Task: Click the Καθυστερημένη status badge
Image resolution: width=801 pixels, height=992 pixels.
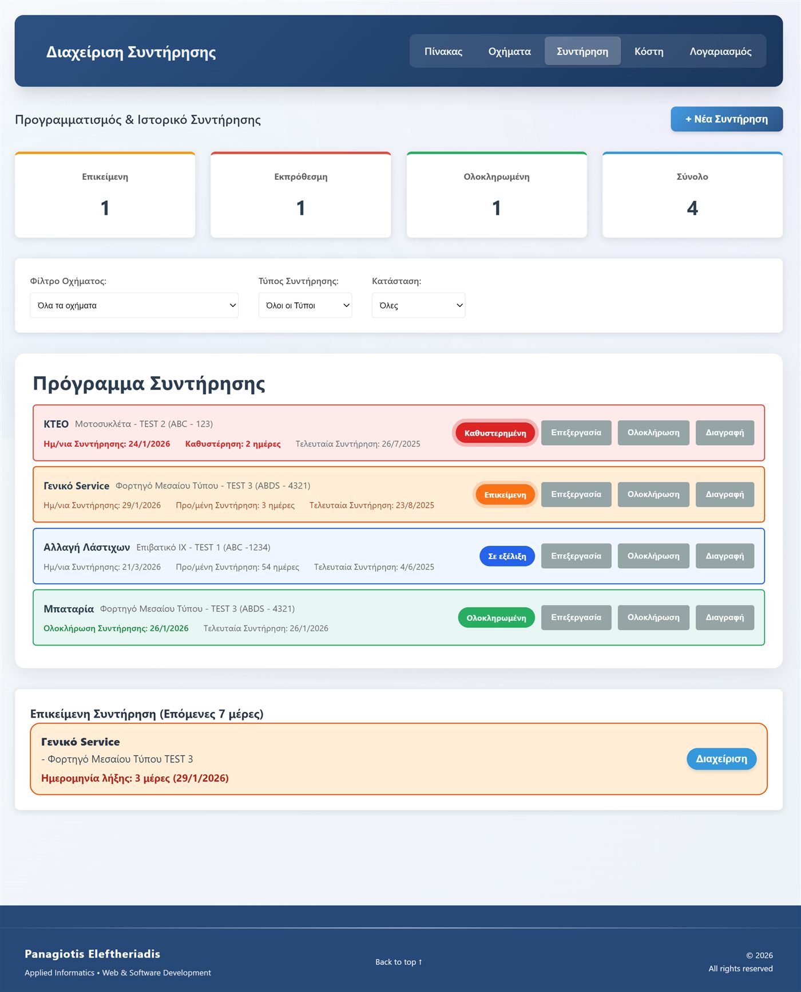Action: (495, 433)
